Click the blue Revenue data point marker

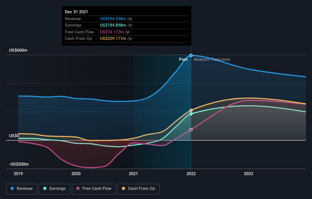click(x=191, y=55)
